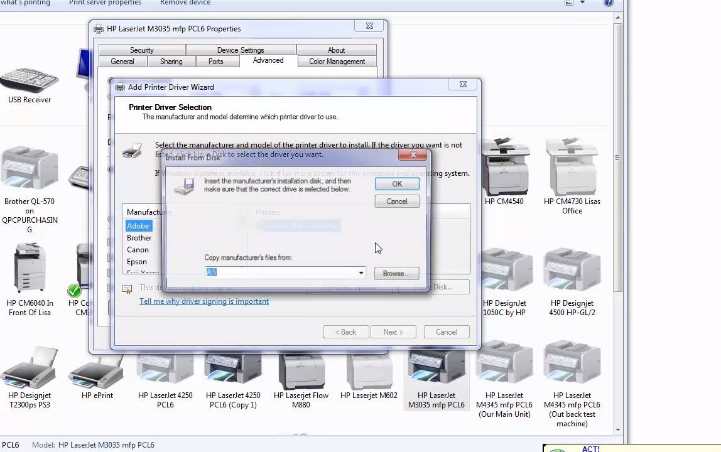The image size is (721, 452).
Task: Select Epson in the Manufacturer list
Action: coord(137,262)
